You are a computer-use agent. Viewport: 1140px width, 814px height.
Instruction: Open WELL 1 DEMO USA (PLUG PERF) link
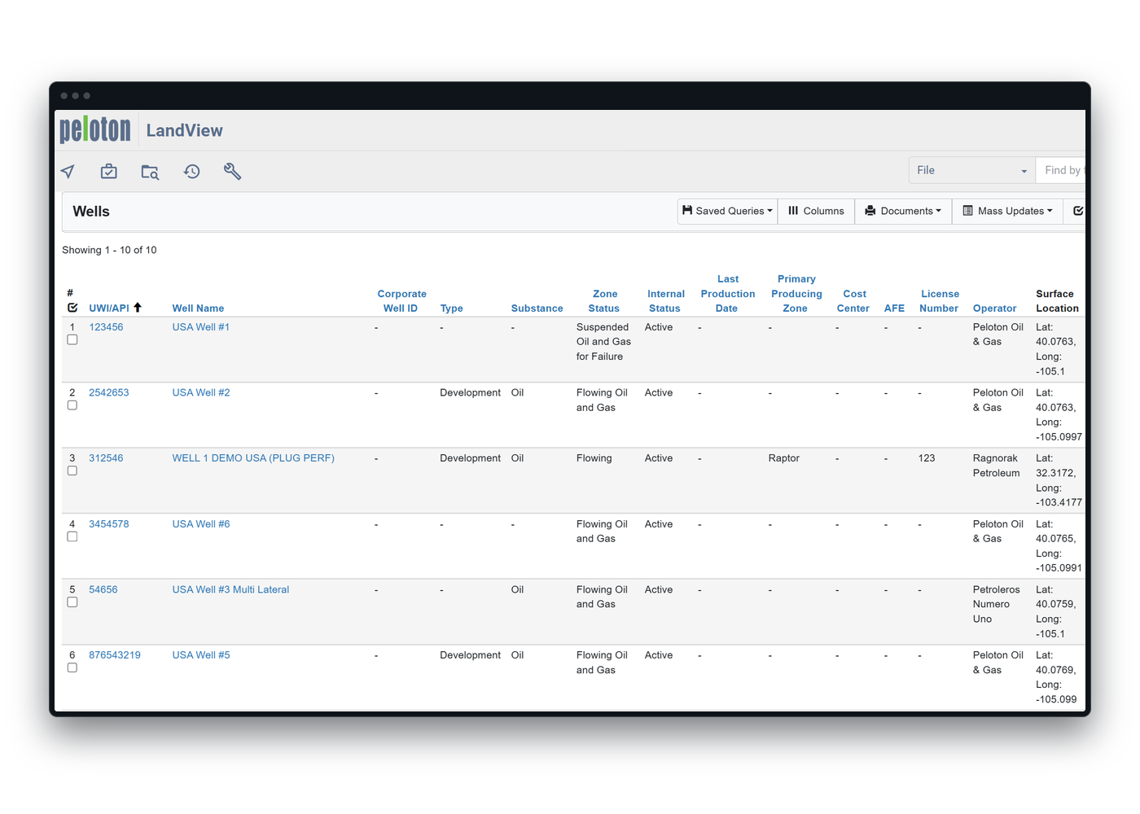pos(253,458)
